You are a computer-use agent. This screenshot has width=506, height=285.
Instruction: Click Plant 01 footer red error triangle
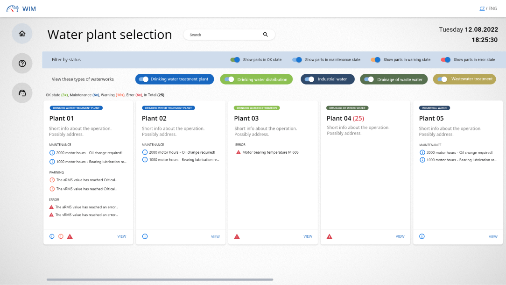[x=70, y=236]
